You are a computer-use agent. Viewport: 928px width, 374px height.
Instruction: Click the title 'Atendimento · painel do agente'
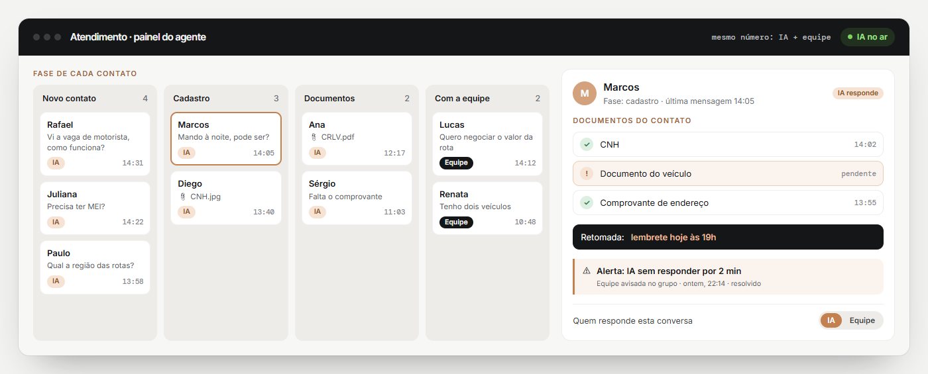[x=138, y=37]
